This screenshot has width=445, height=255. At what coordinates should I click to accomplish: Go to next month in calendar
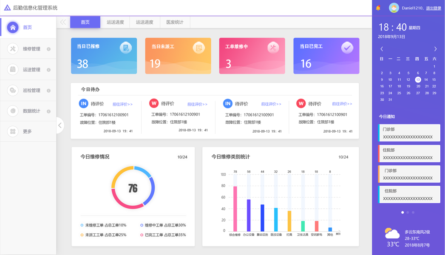coord(435,49)
